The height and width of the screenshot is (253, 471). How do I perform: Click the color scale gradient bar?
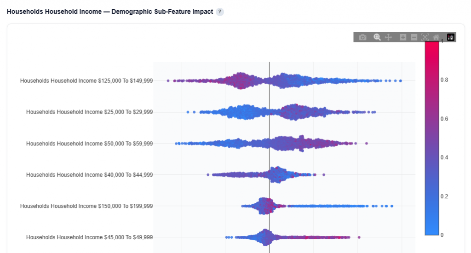[x=432, y=138]
